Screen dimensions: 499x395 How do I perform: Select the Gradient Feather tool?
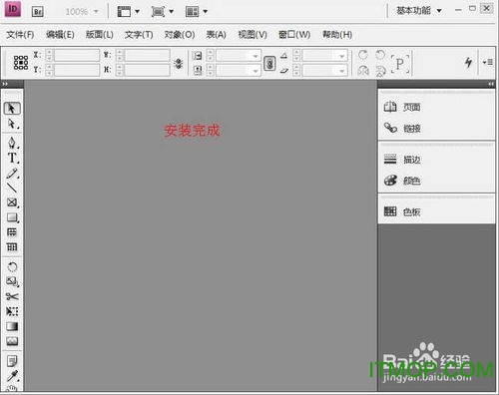12,341
